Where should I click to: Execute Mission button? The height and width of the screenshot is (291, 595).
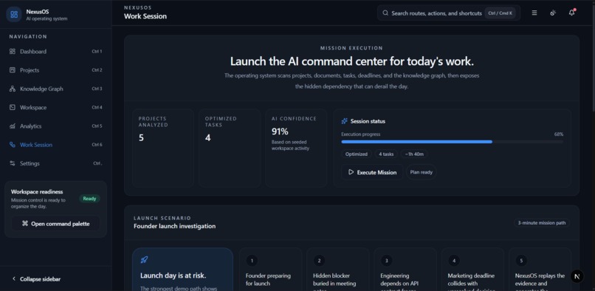coord(372,172)
